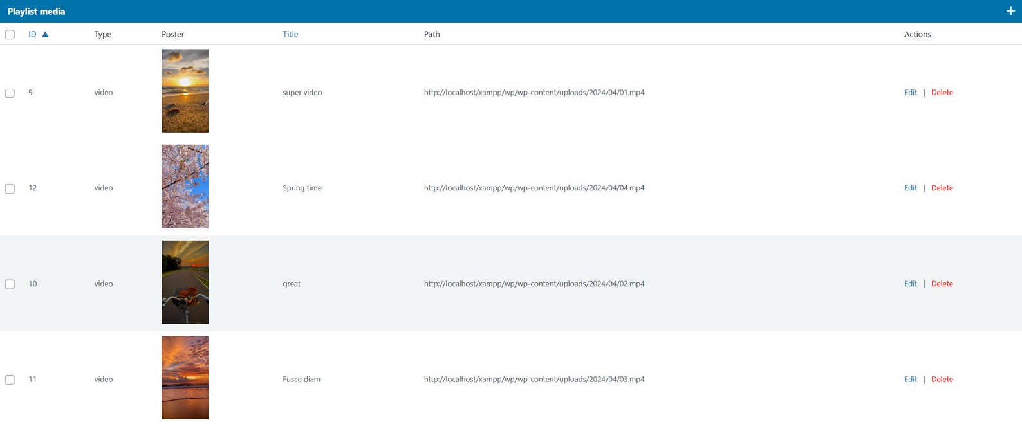The width and height of the screenshot is (1022, 431).
Task: Edit the 'Spring time' media item
Action: 910,188
